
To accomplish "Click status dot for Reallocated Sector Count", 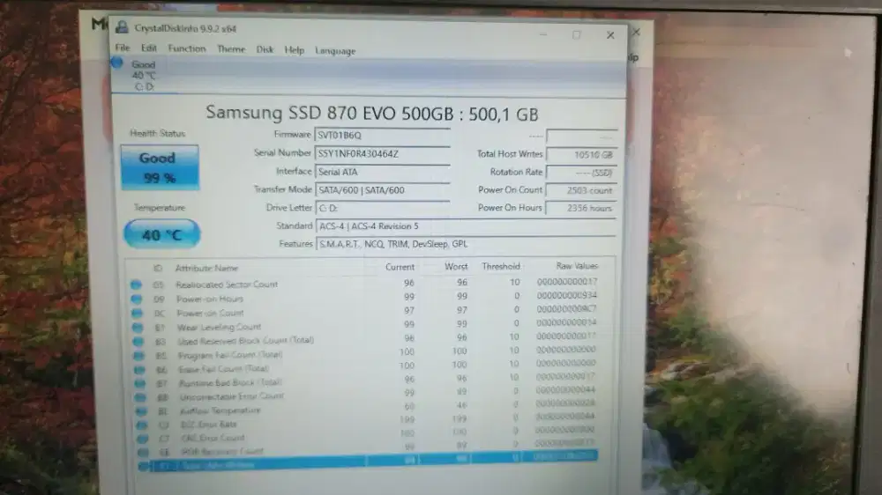I will [136, 284].
